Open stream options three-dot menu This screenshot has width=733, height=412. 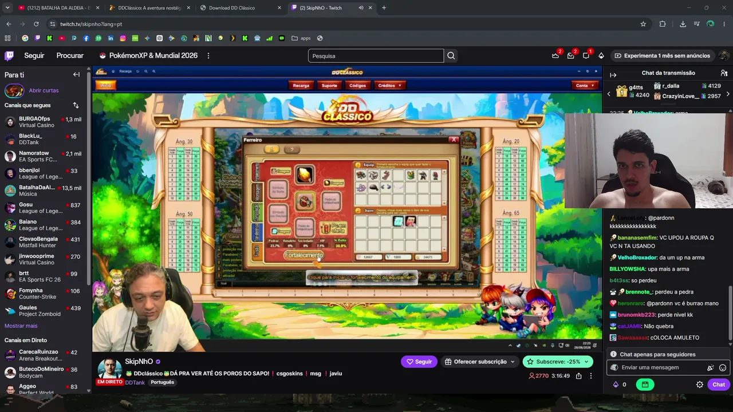click(x=591, y=376)
